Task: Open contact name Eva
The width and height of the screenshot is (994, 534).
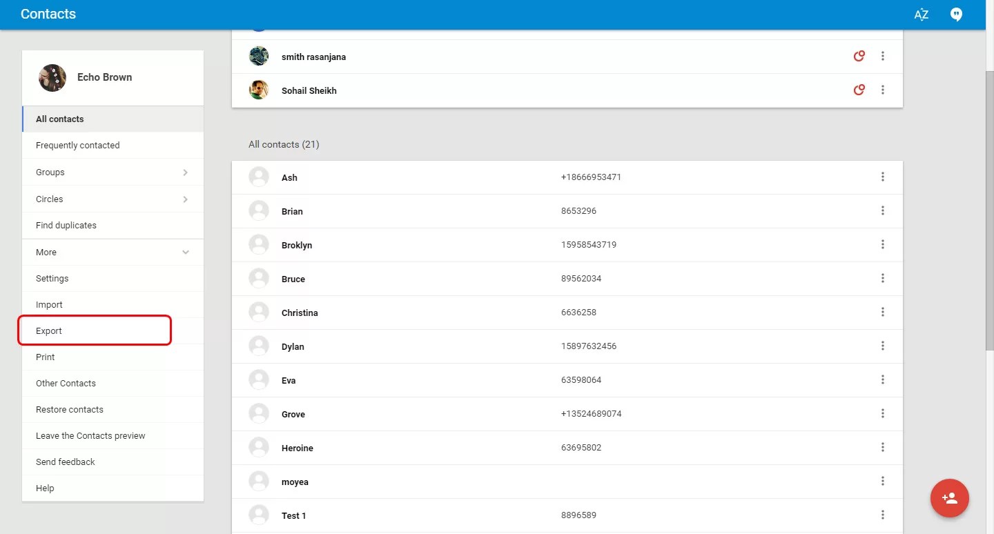Action: 289,381
